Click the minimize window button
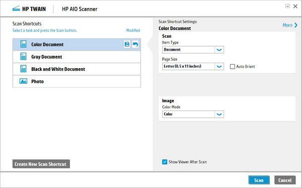The image size is (302, 188). [287, 6]
